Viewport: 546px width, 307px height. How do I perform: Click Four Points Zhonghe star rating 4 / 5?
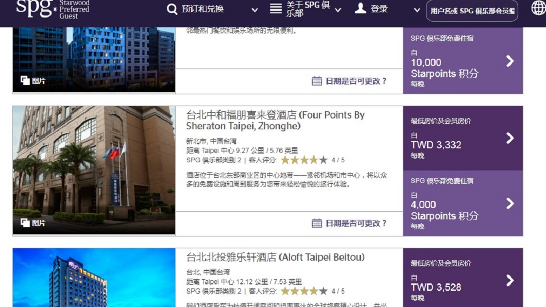[x=313, y=160]
